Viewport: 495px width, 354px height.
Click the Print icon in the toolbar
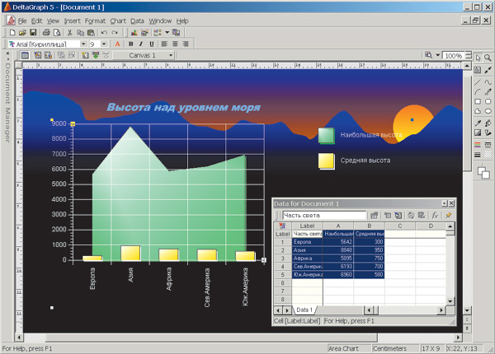45,32
